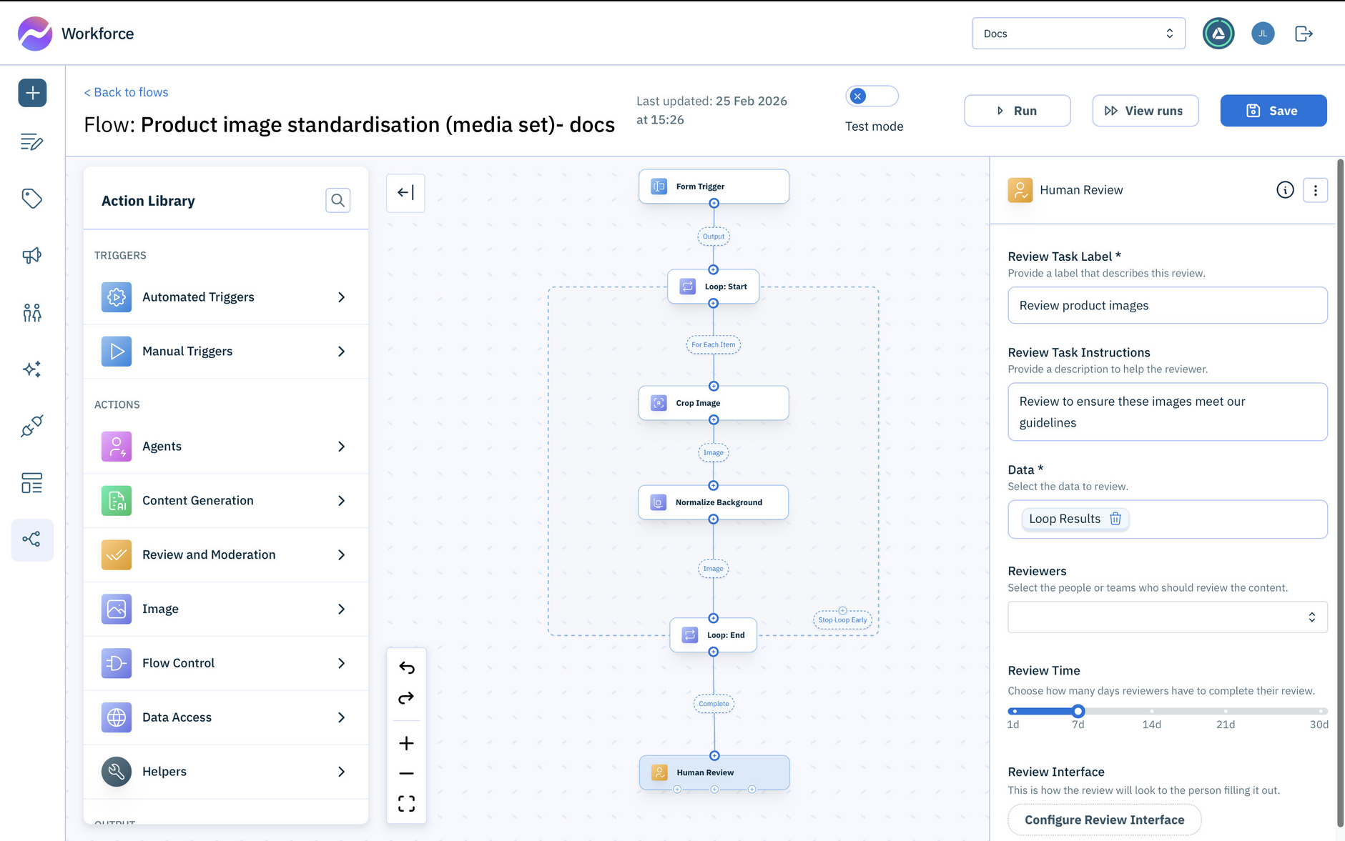
Task: Click the redo icon on the canvas toolbar
Action: click(406, 698)
